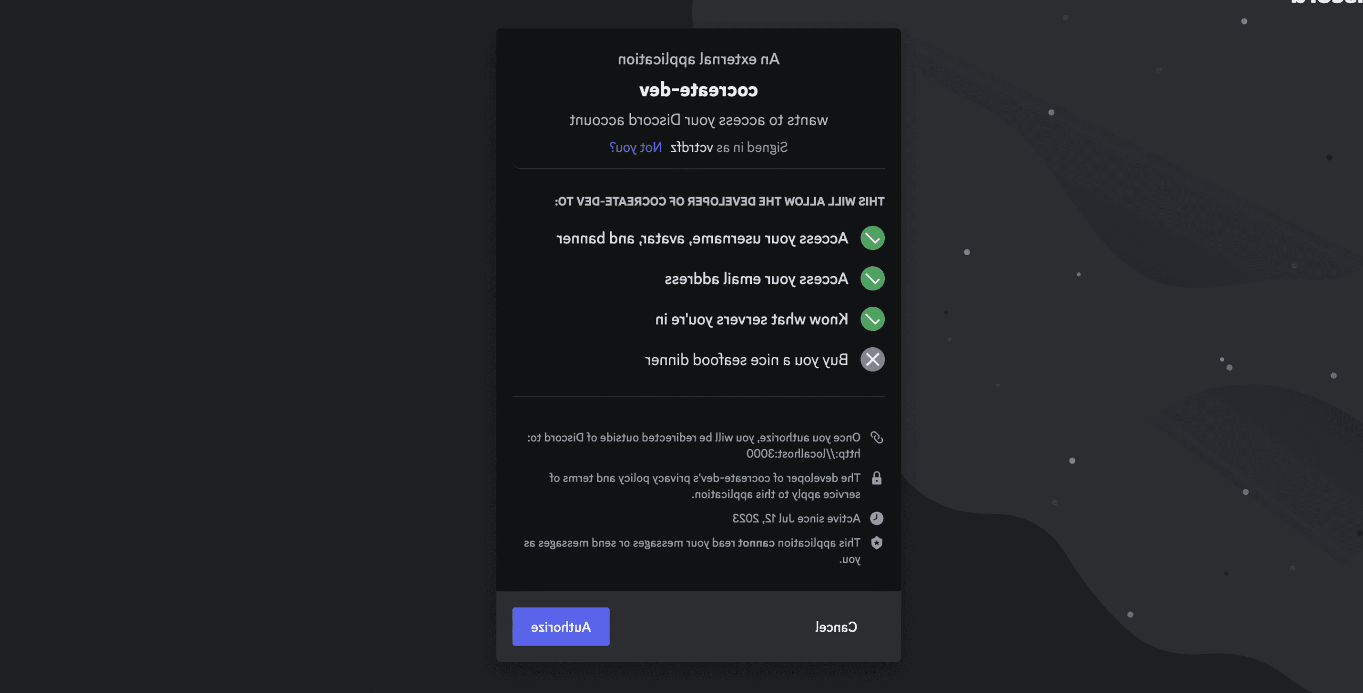The height and width of the screenshot is (693, 1363).
Task: Click the "Active since Jul 12, 2023" text
Action: 796,519
